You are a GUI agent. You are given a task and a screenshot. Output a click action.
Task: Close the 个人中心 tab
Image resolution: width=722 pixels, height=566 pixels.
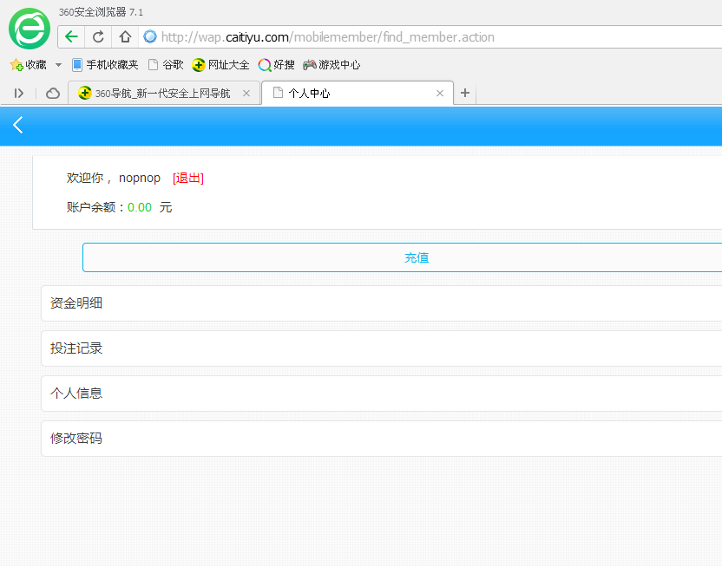pos(440,94)
